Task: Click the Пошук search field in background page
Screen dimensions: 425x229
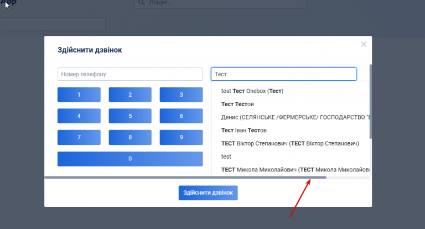Action: tap(220, 3)
